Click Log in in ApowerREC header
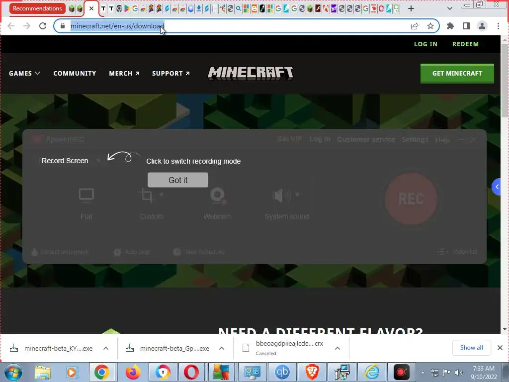The image size is (509, 382). point(320,139)
